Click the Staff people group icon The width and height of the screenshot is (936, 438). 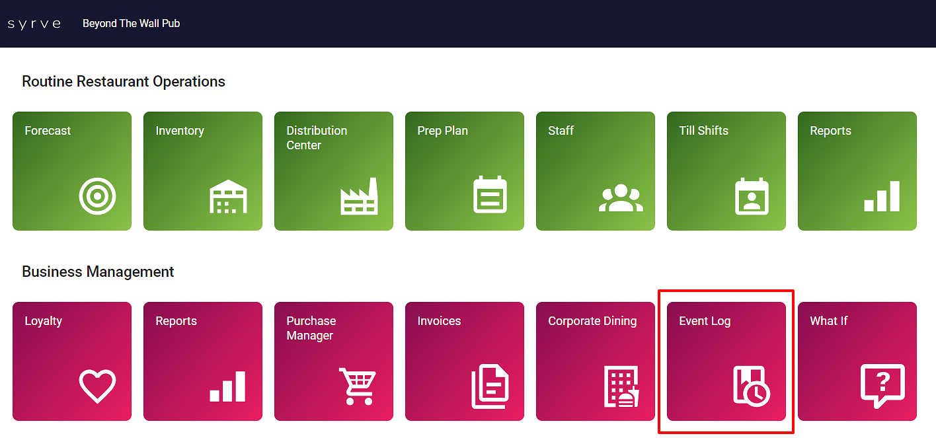(x=620, y=198)
